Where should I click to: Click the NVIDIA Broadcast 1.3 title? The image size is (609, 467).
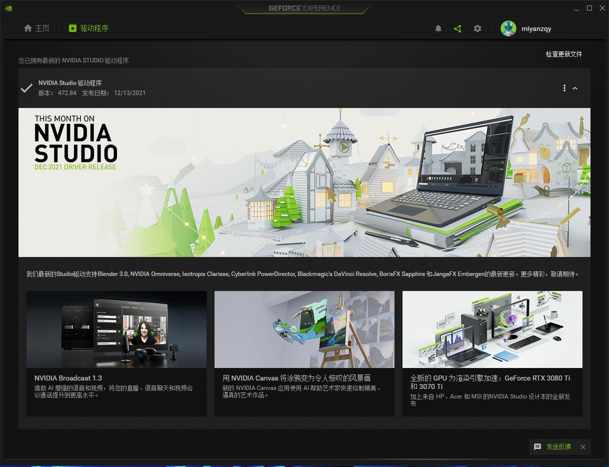68,378
